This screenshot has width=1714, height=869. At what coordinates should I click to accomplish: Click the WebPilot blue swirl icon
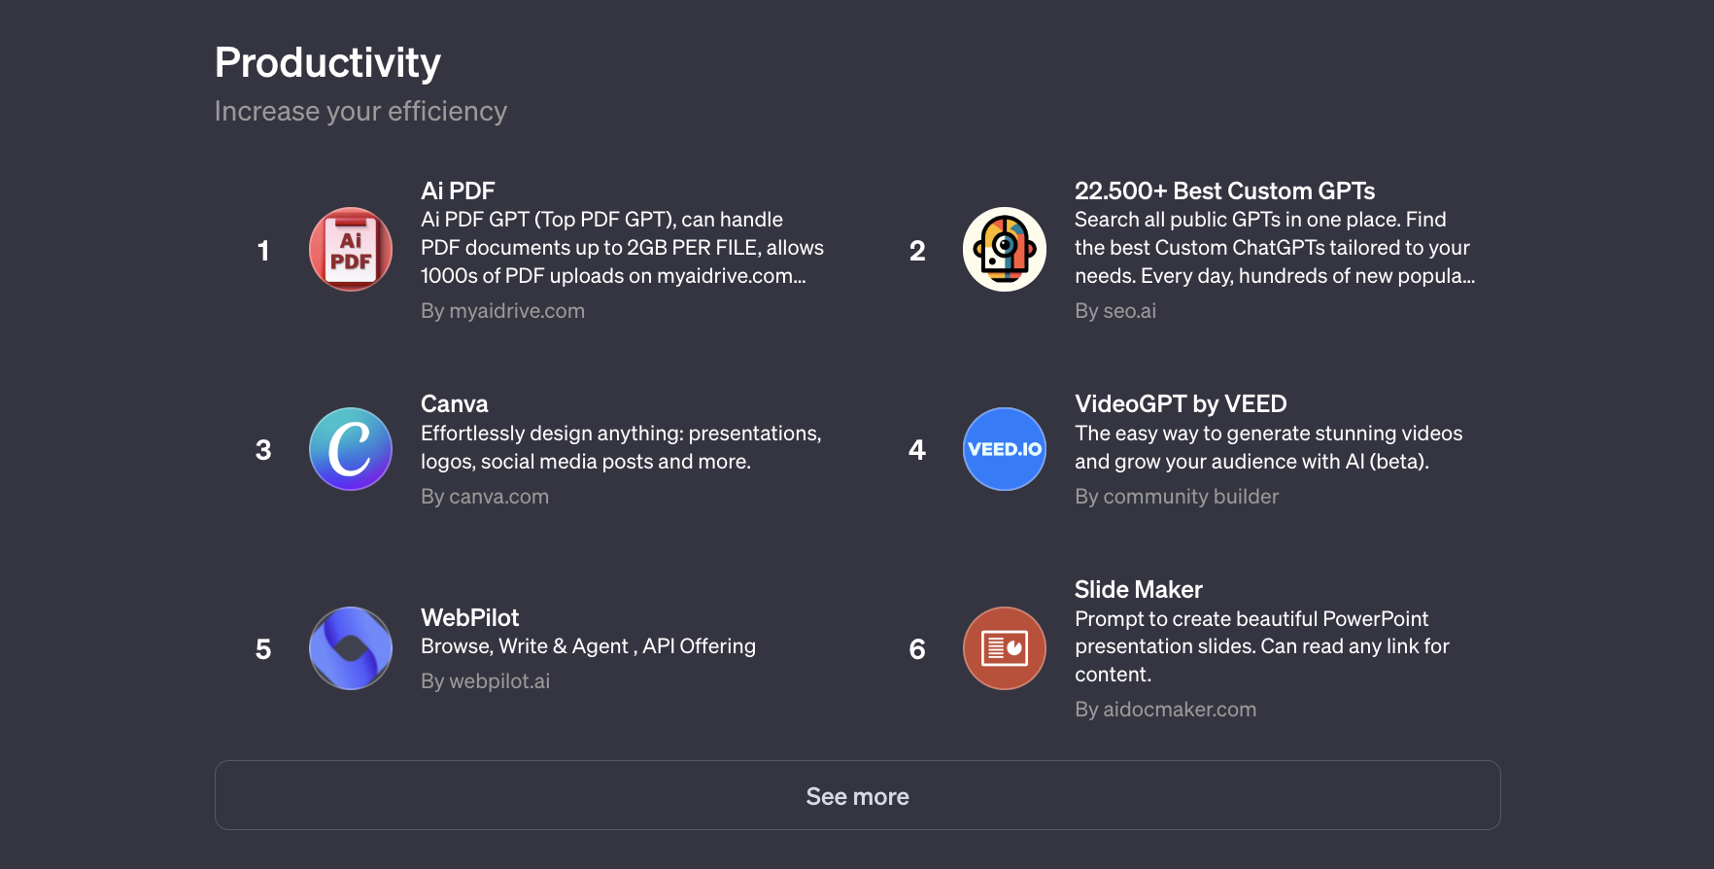coord(351,648)
